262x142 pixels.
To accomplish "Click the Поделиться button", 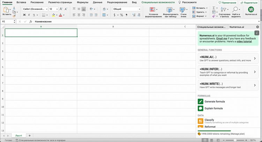I will [249, 2].
